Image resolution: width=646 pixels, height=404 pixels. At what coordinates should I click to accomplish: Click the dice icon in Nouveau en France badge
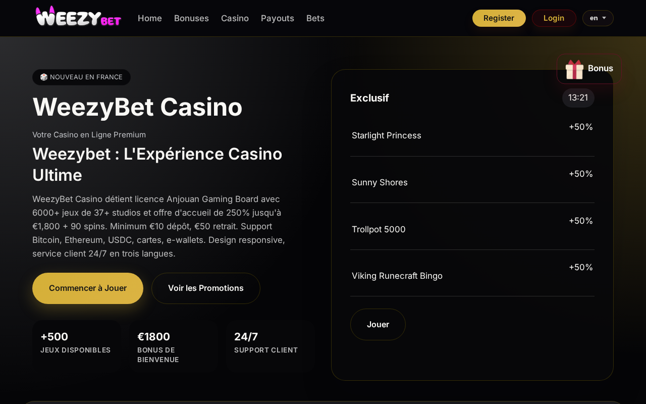44,77
